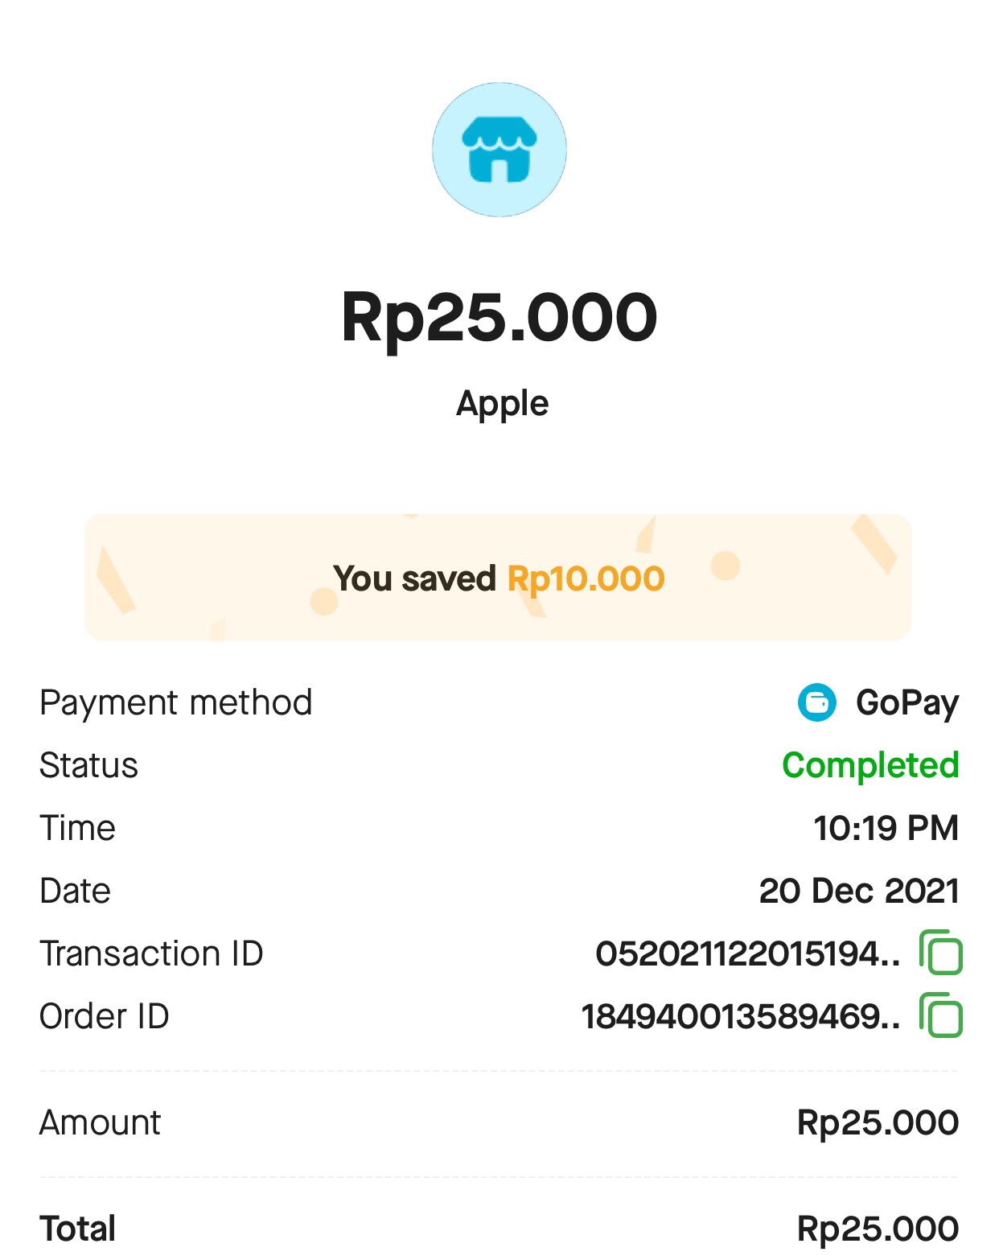
Task: Click the green Completed status
Action: click(x=870, y=765)
